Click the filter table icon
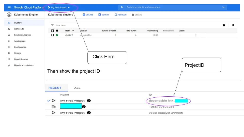The image size is (244, 137). tap(52, 25)
